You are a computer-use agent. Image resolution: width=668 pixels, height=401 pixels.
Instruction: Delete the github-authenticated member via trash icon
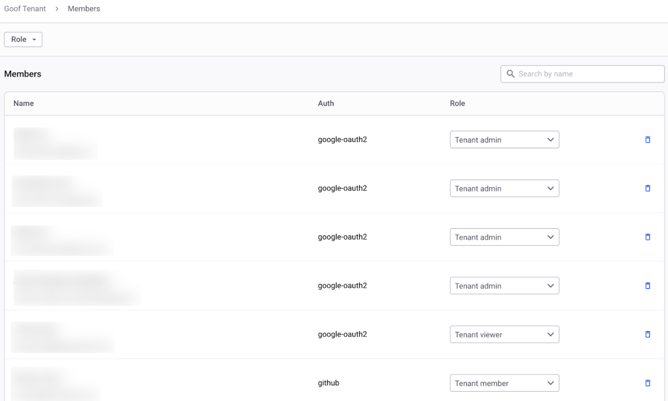coord(647,383)
